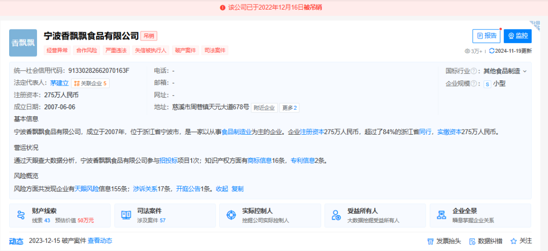Click the 附近企业 button
Viewport: 548px width, 251px height.
[264, 108]
